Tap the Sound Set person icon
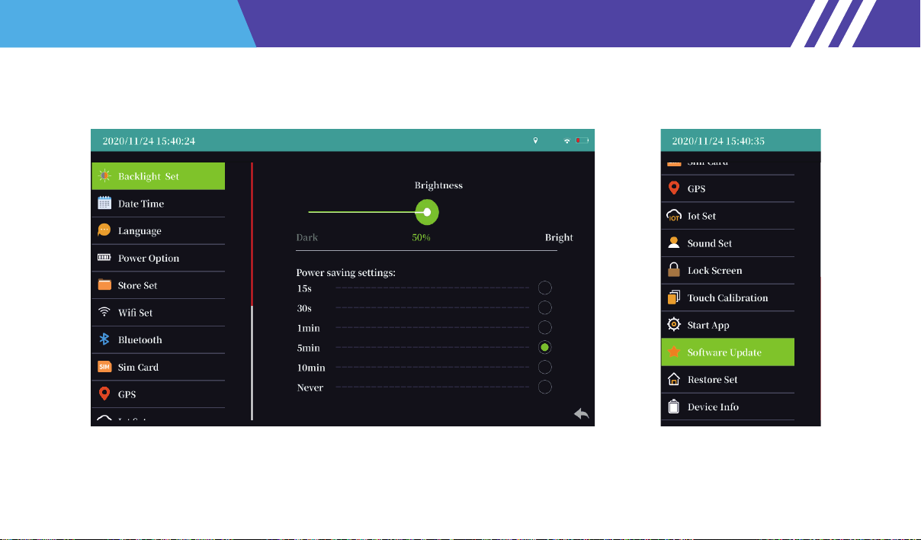Screen dimensions: 921x540 click(x=673, y=243)
